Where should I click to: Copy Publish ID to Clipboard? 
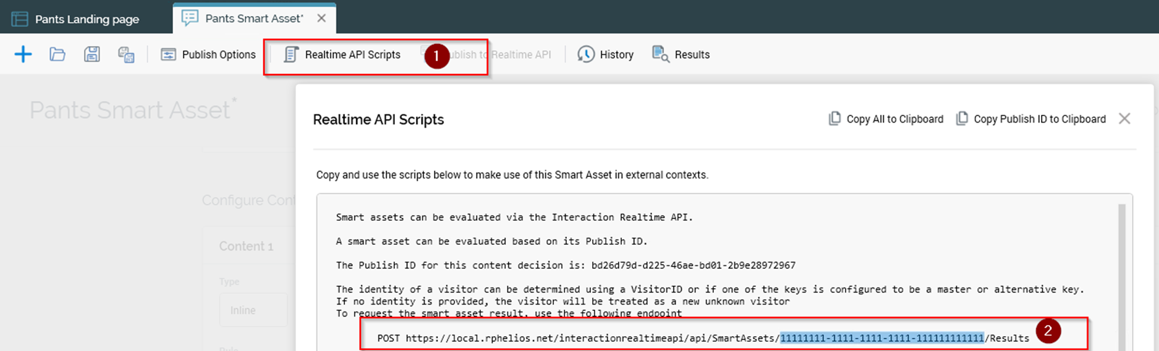click(x=1030, y=119)
